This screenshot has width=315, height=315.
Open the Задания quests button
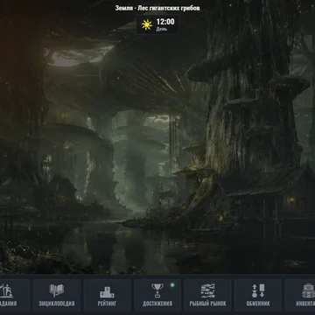pyautogui.click(x=15, y=295)
